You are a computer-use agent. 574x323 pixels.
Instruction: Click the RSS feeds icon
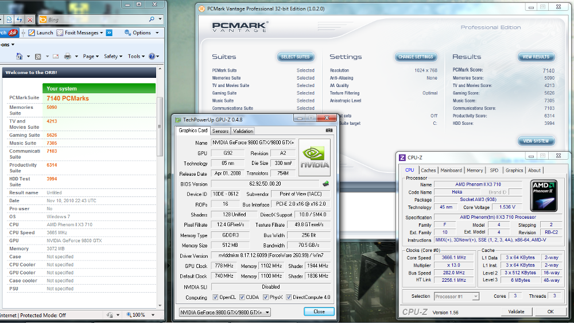38,56
